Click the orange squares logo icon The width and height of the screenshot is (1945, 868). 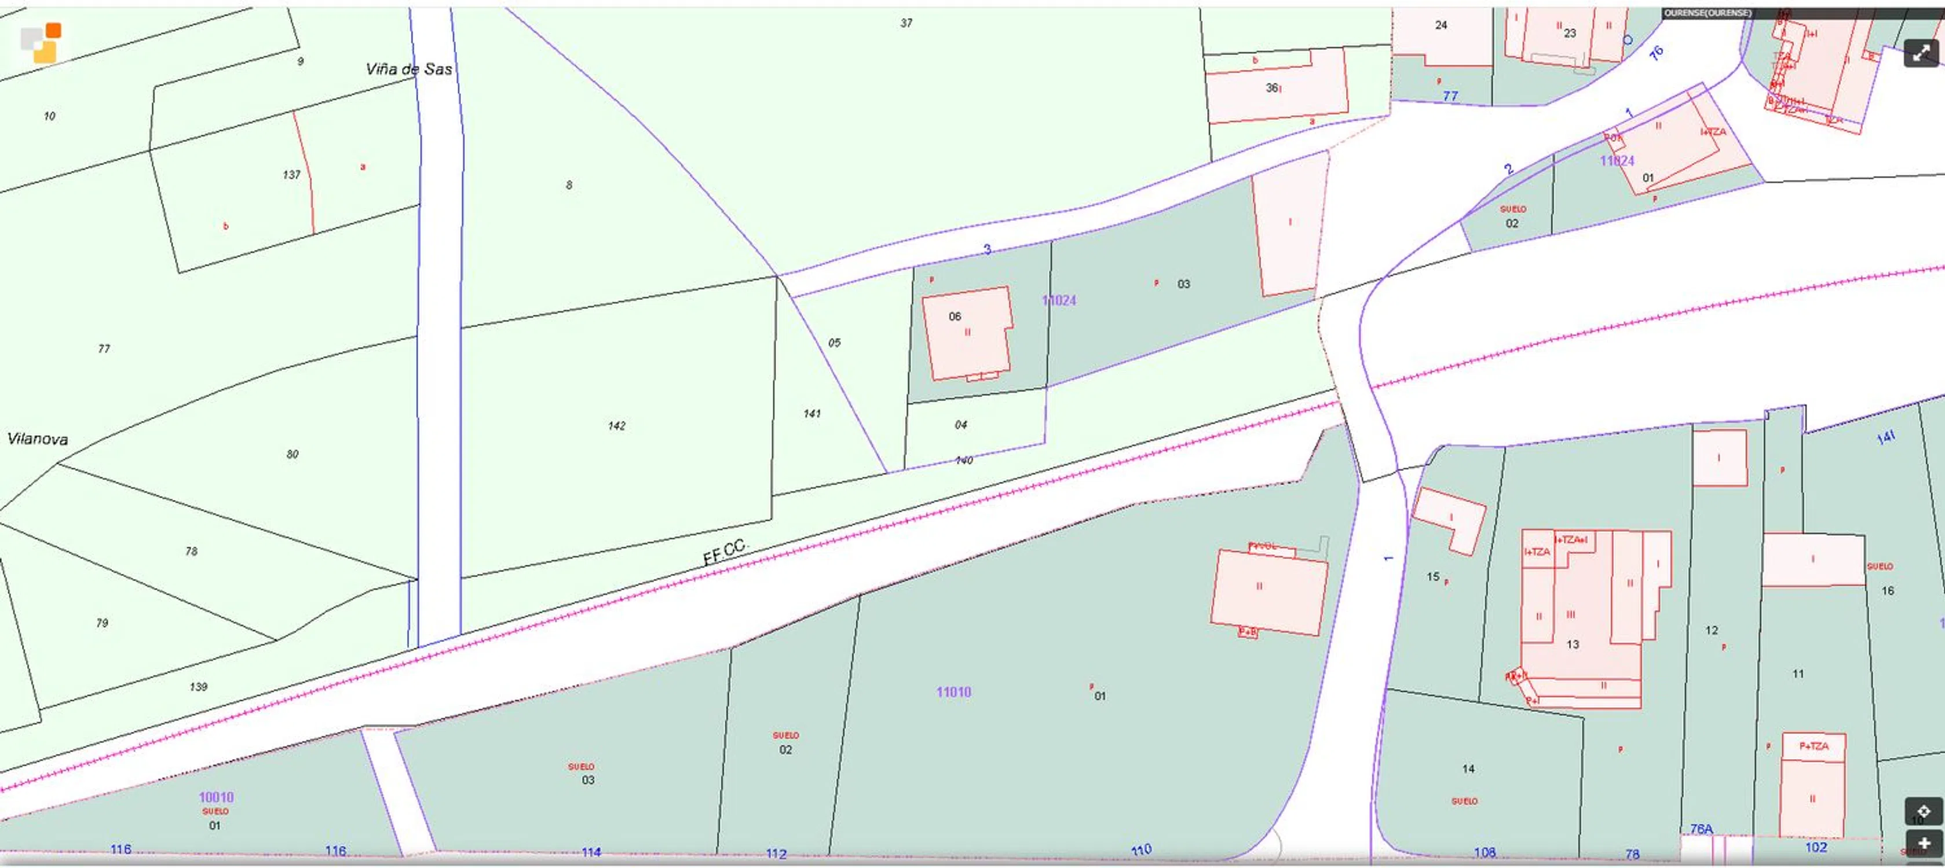tap(42, 42)
